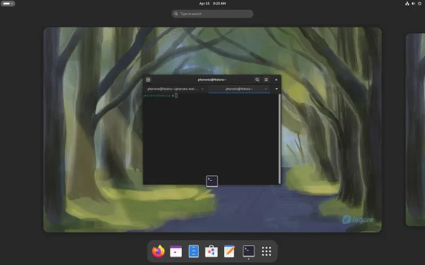Expand the terminal tab list arrow
425x265 pixels.
pyautogui.click(x=277, y=88)
